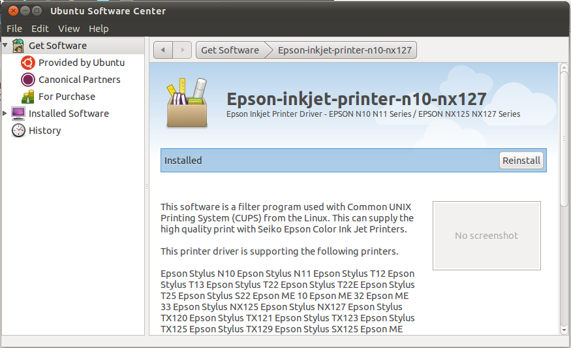Screen dimensions: 571x348
Task: Collapse the Get Software tree section
Action: pyautogui.click(x=5, y=45)
